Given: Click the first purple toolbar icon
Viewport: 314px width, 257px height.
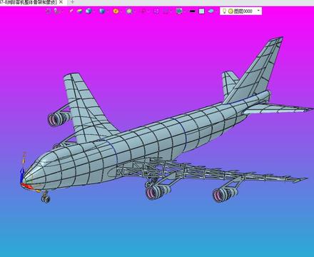Looking at the screenshot, I should point(49,11).
